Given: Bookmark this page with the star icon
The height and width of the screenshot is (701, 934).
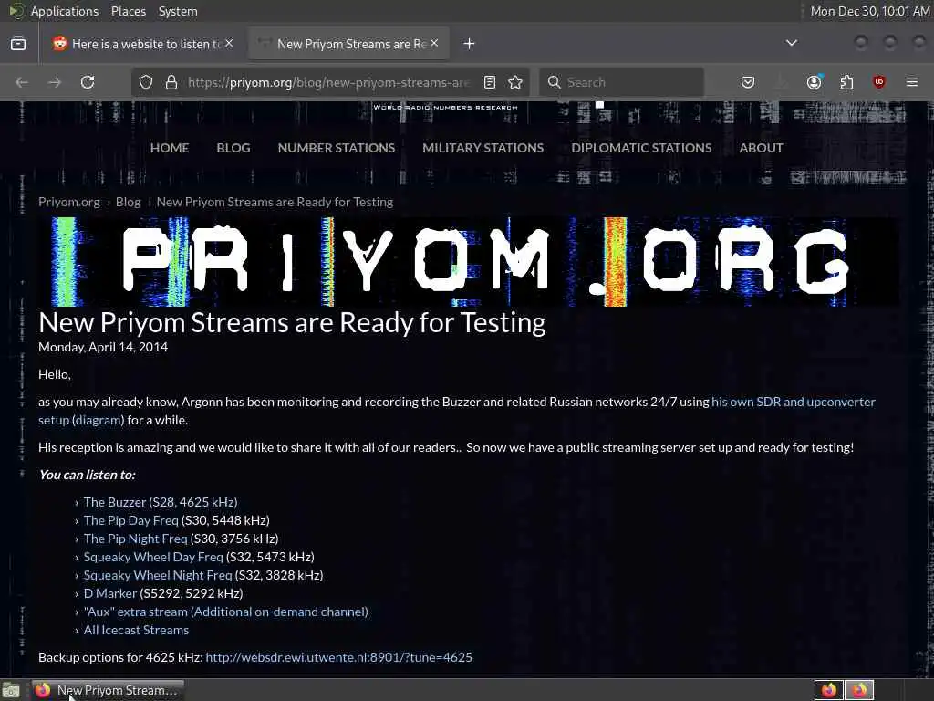Looking at the screenshot, I should click(x=515, y=82).
